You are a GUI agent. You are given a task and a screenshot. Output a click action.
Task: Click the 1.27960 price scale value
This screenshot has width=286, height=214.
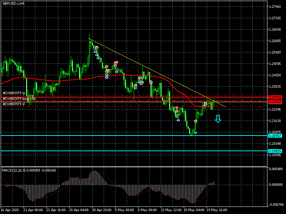tap(275, 7)
